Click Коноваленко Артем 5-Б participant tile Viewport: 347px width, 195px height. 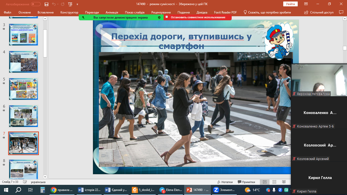319,112
